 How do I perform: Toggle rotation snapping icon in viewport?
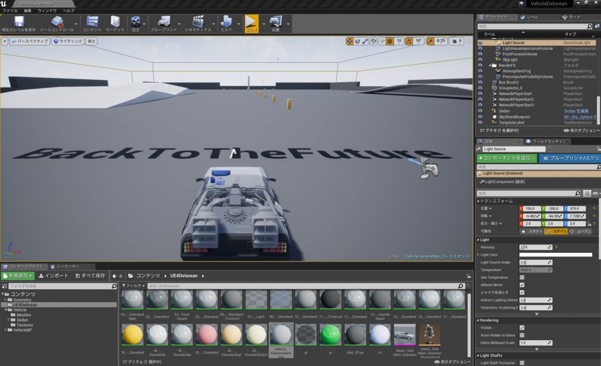click(409, 41)
